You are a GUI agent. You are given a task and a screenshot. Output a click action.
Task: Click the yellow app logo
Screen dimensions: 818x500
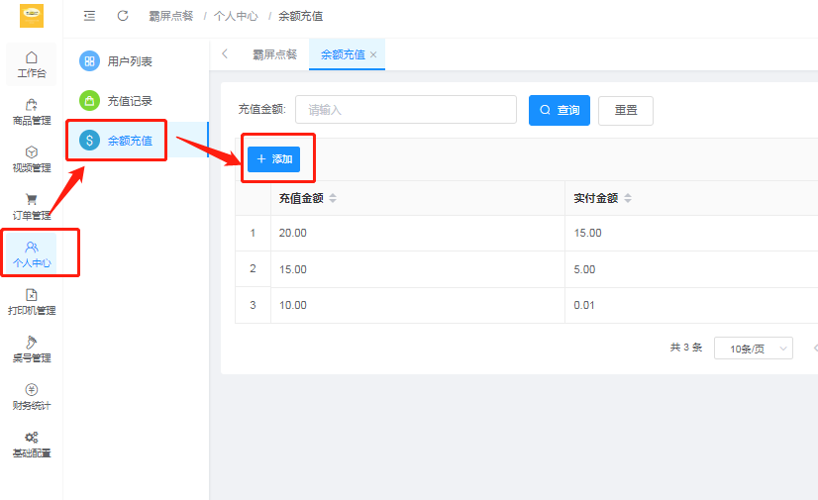32,15
